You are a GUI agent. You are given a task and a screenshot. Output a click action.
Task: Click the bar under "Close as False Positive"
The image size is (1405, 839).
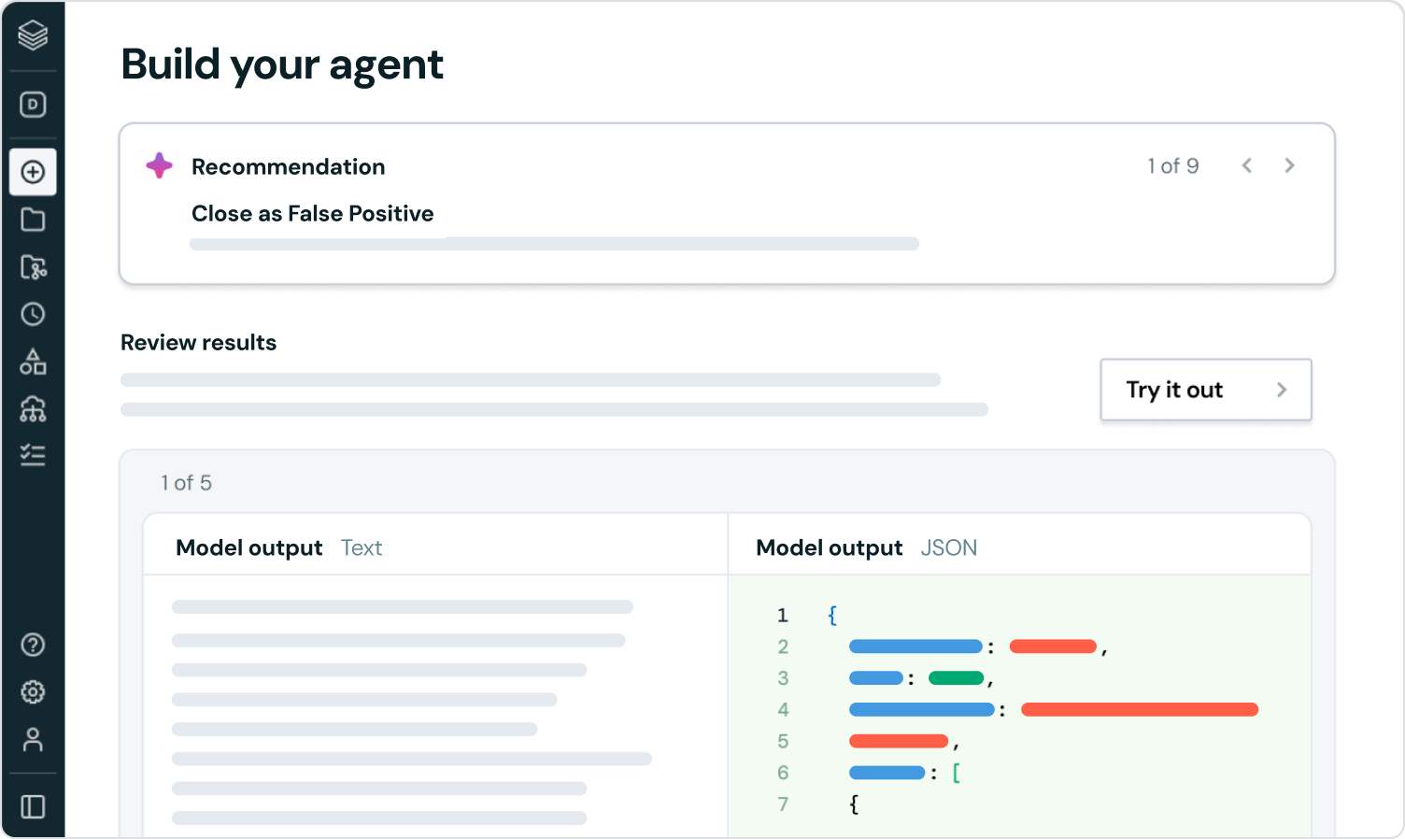[554, 244]
